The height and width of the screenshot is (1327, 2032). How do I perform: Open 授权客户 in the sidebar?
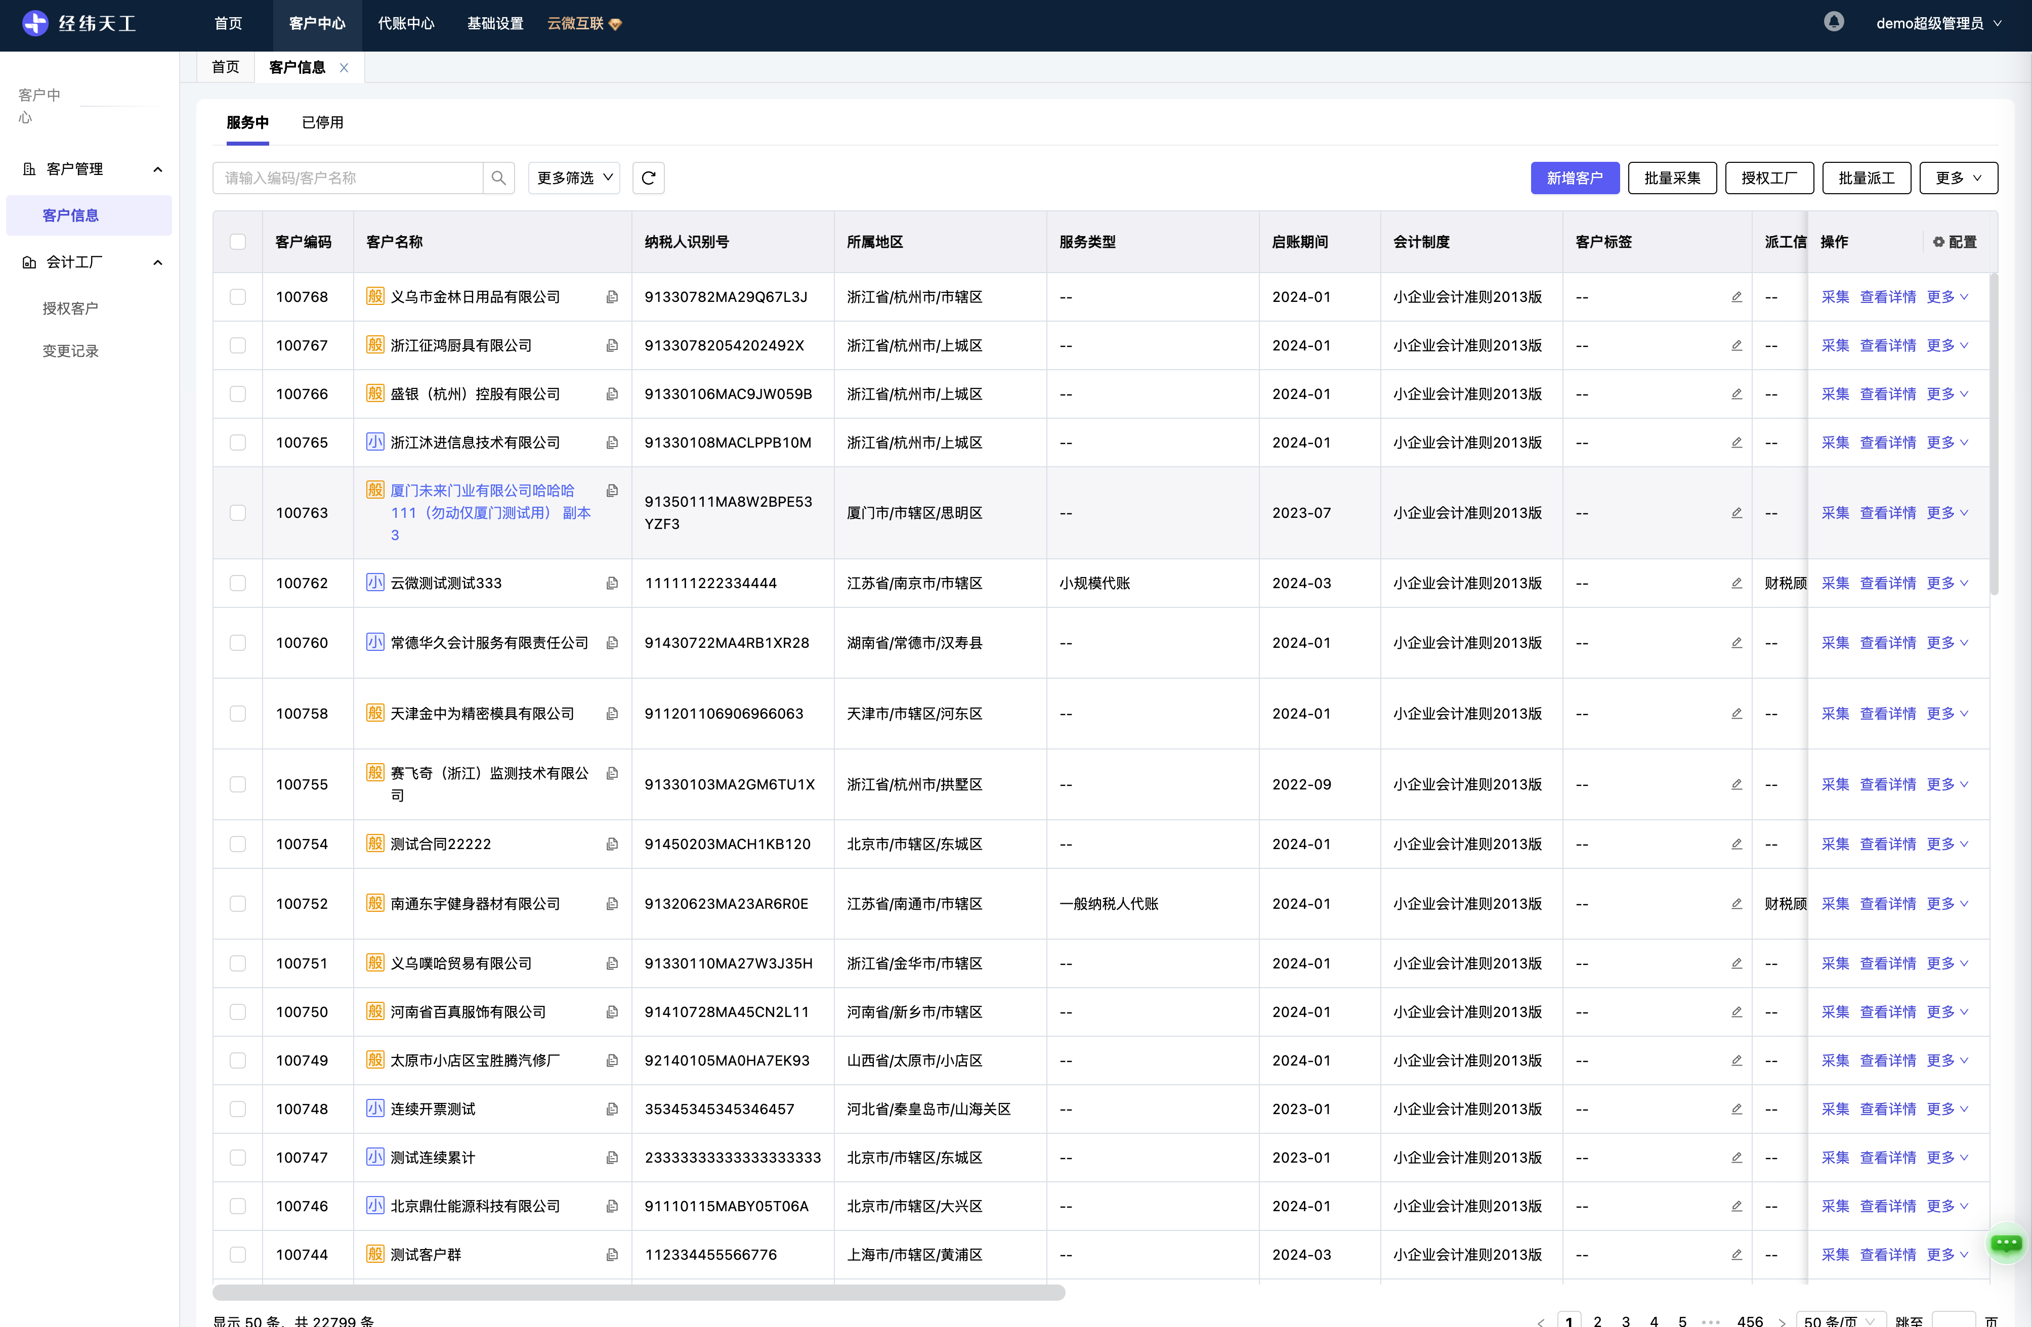(x=71, y=308)
